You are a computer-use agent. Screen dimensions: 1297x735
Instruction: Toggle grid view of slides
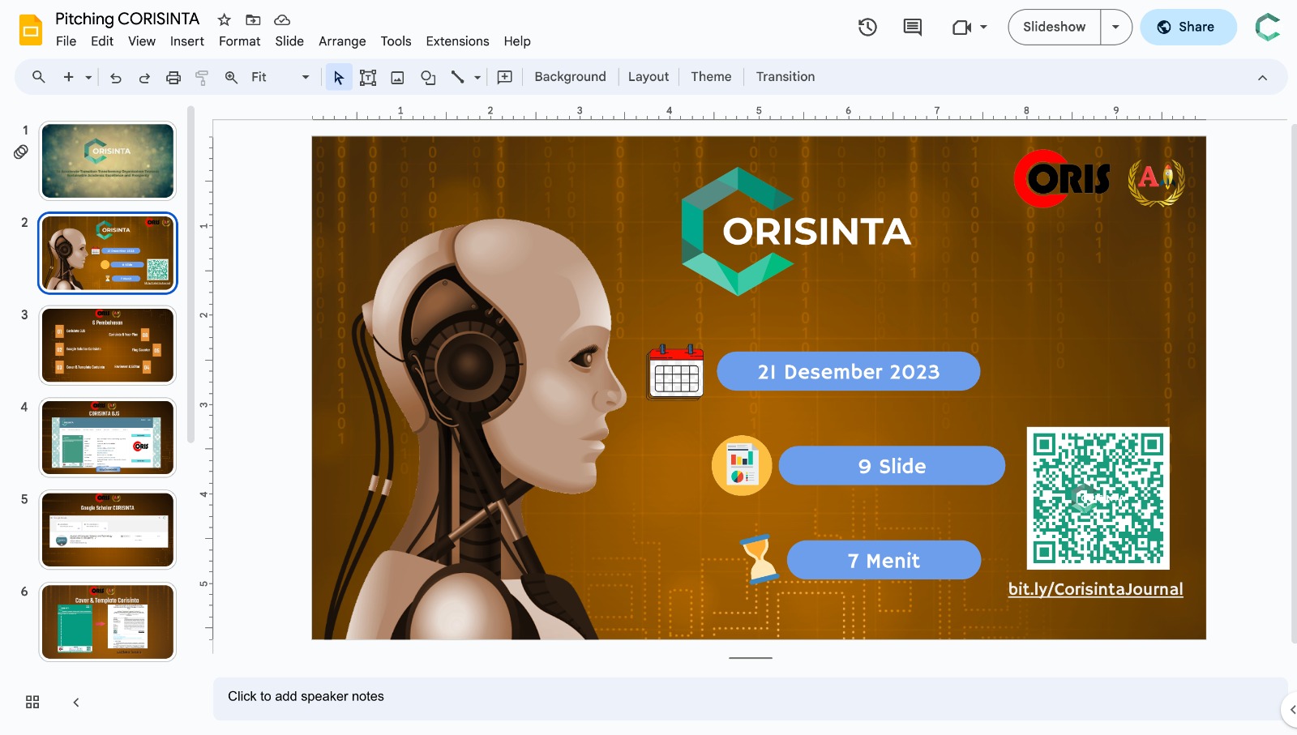click(32, 702)
